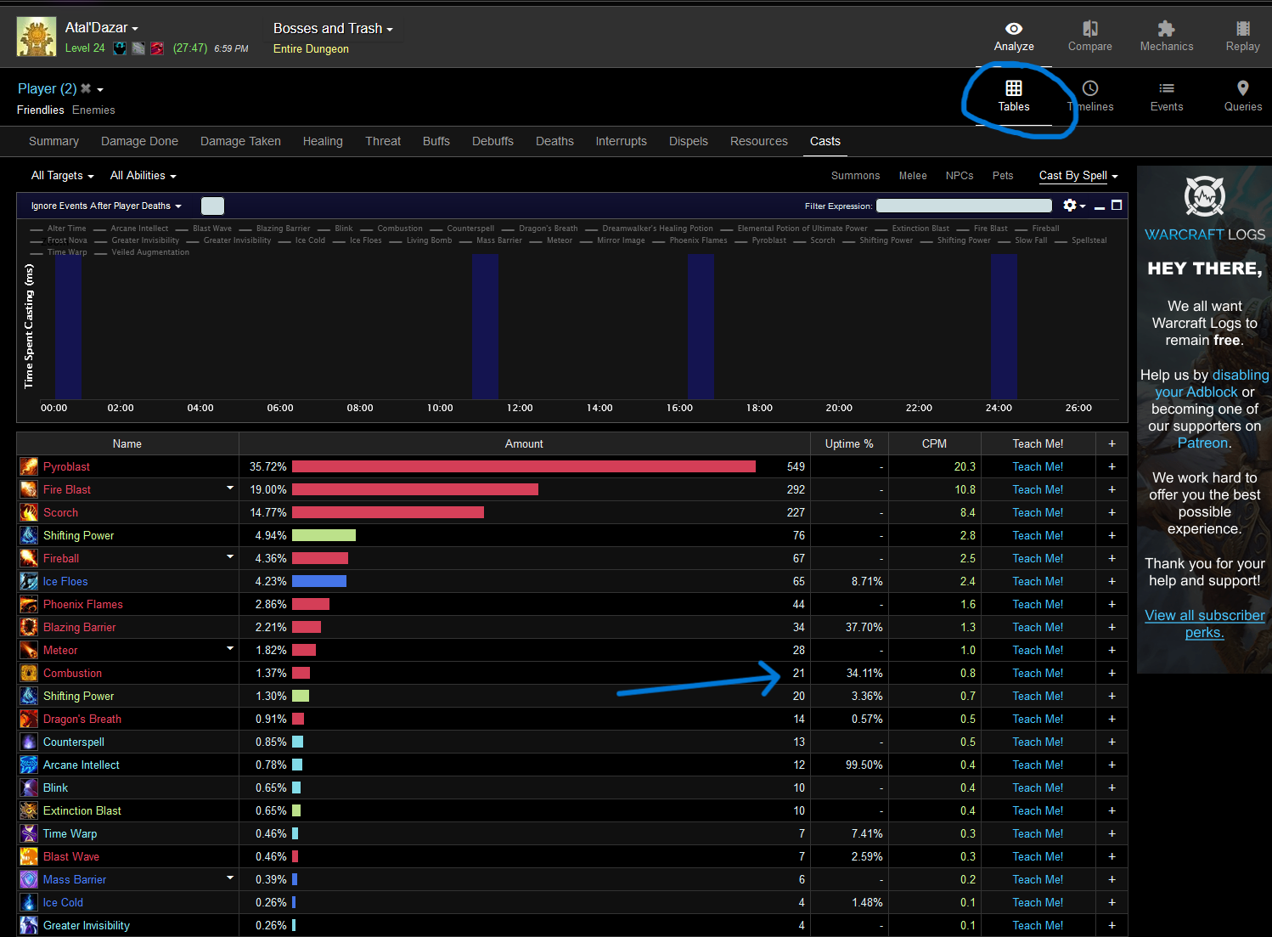The height and width of the screenshot is (937, 1272).
Task: Select the NPCs filter
Action: coord(960,175)
